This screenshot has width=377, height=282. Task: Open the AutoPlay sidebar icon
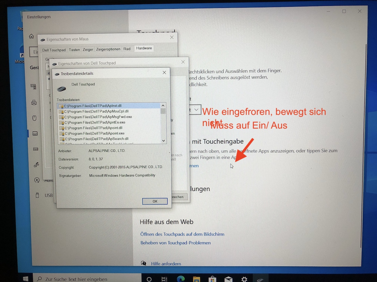pos(37,180)
